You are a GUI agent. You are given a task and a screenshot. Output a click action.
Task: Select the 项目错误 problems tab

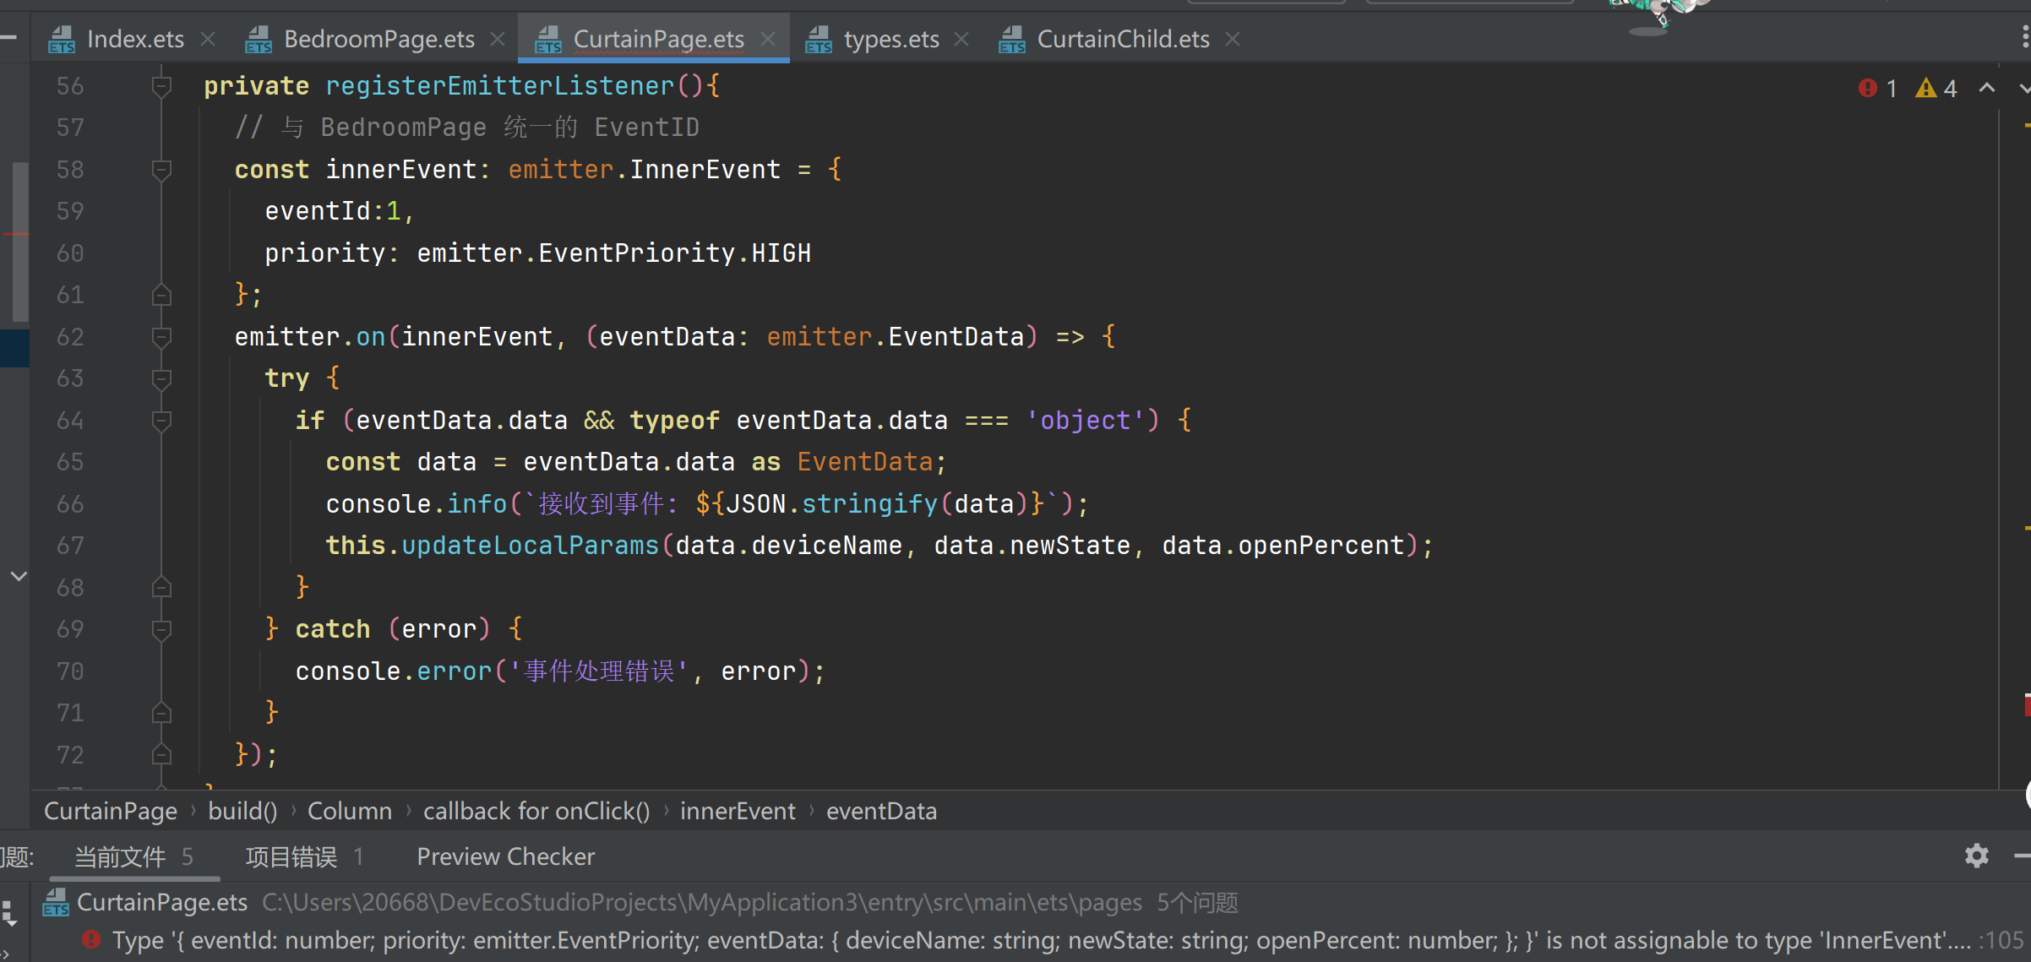[x=304, y=856]
